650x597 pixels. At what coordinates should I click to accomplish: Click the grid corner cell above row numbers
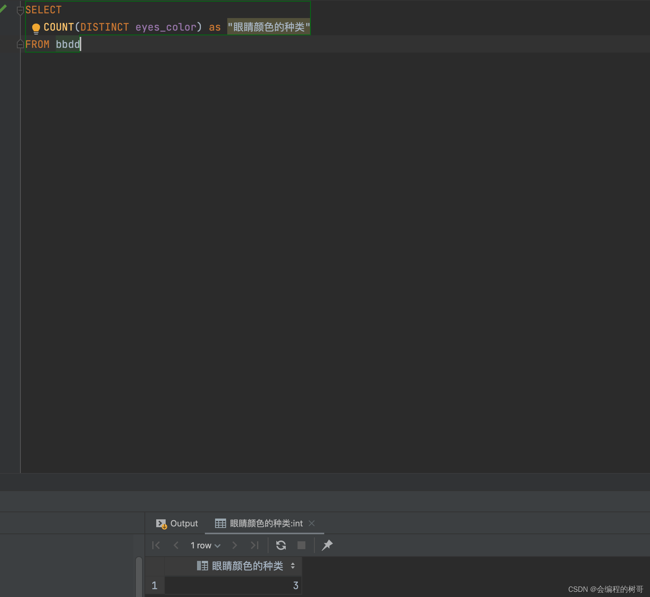[x=155, y=566]
